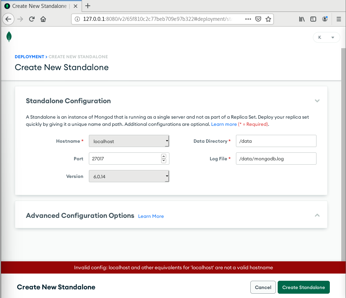Viewport: 346px width, 298px height.
Task: Toggle the Advanced Configuration Options section
Action: coord(317,215)
